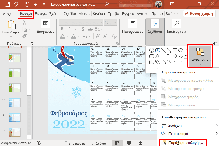Choose Παράθυρο επιλογής menu item

183,143
